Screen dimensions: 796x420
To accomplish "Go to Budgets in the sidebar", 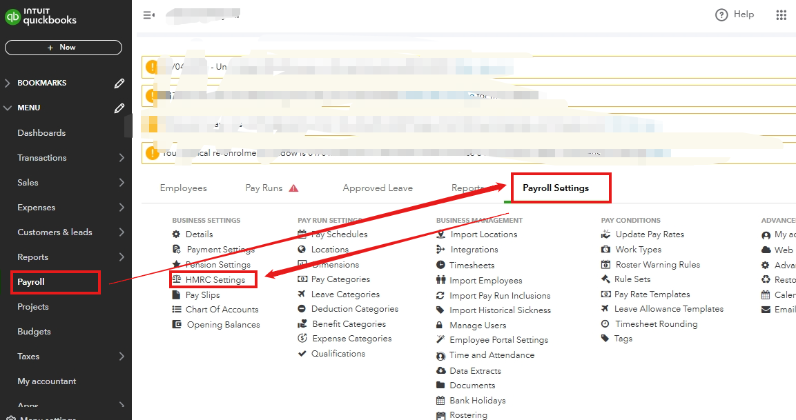I will coord(34,332).
